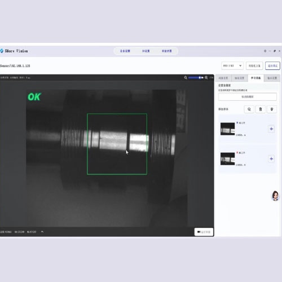This screenshot has height=282, width=282.
Task: Switch to the last tab in the right panel
Action: point(272,78)
